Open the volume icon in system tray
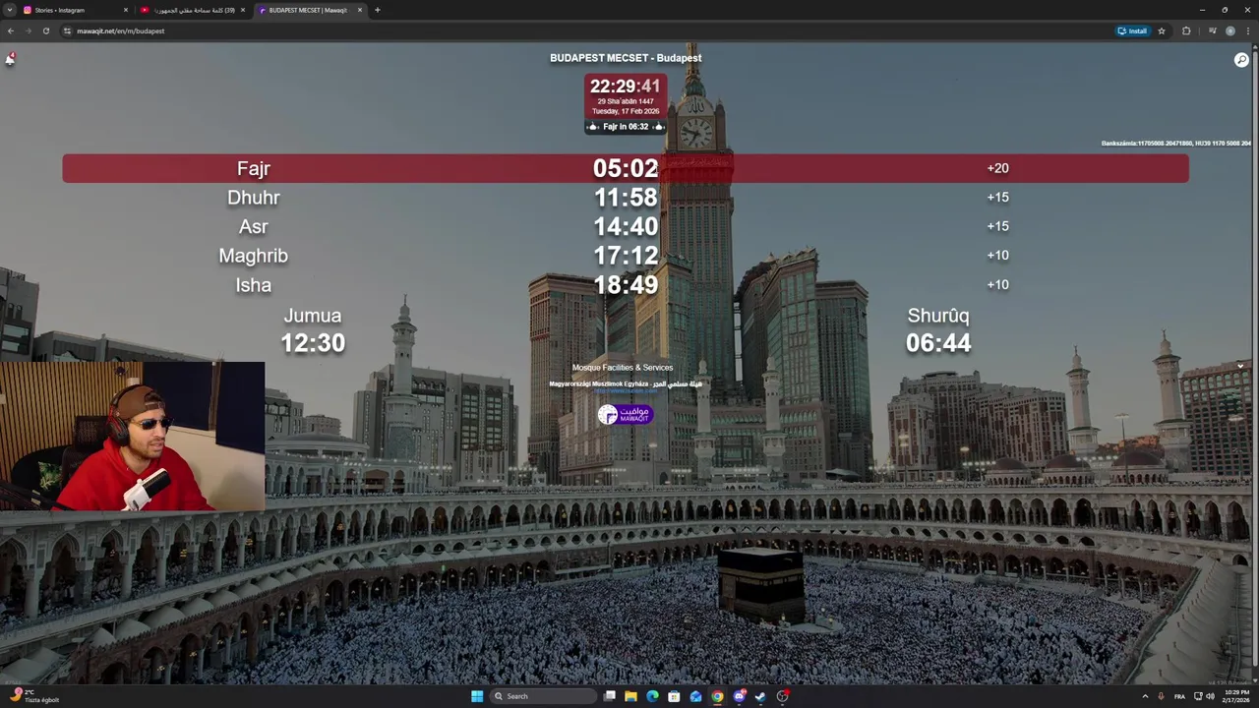 [x=1210, y=696]
